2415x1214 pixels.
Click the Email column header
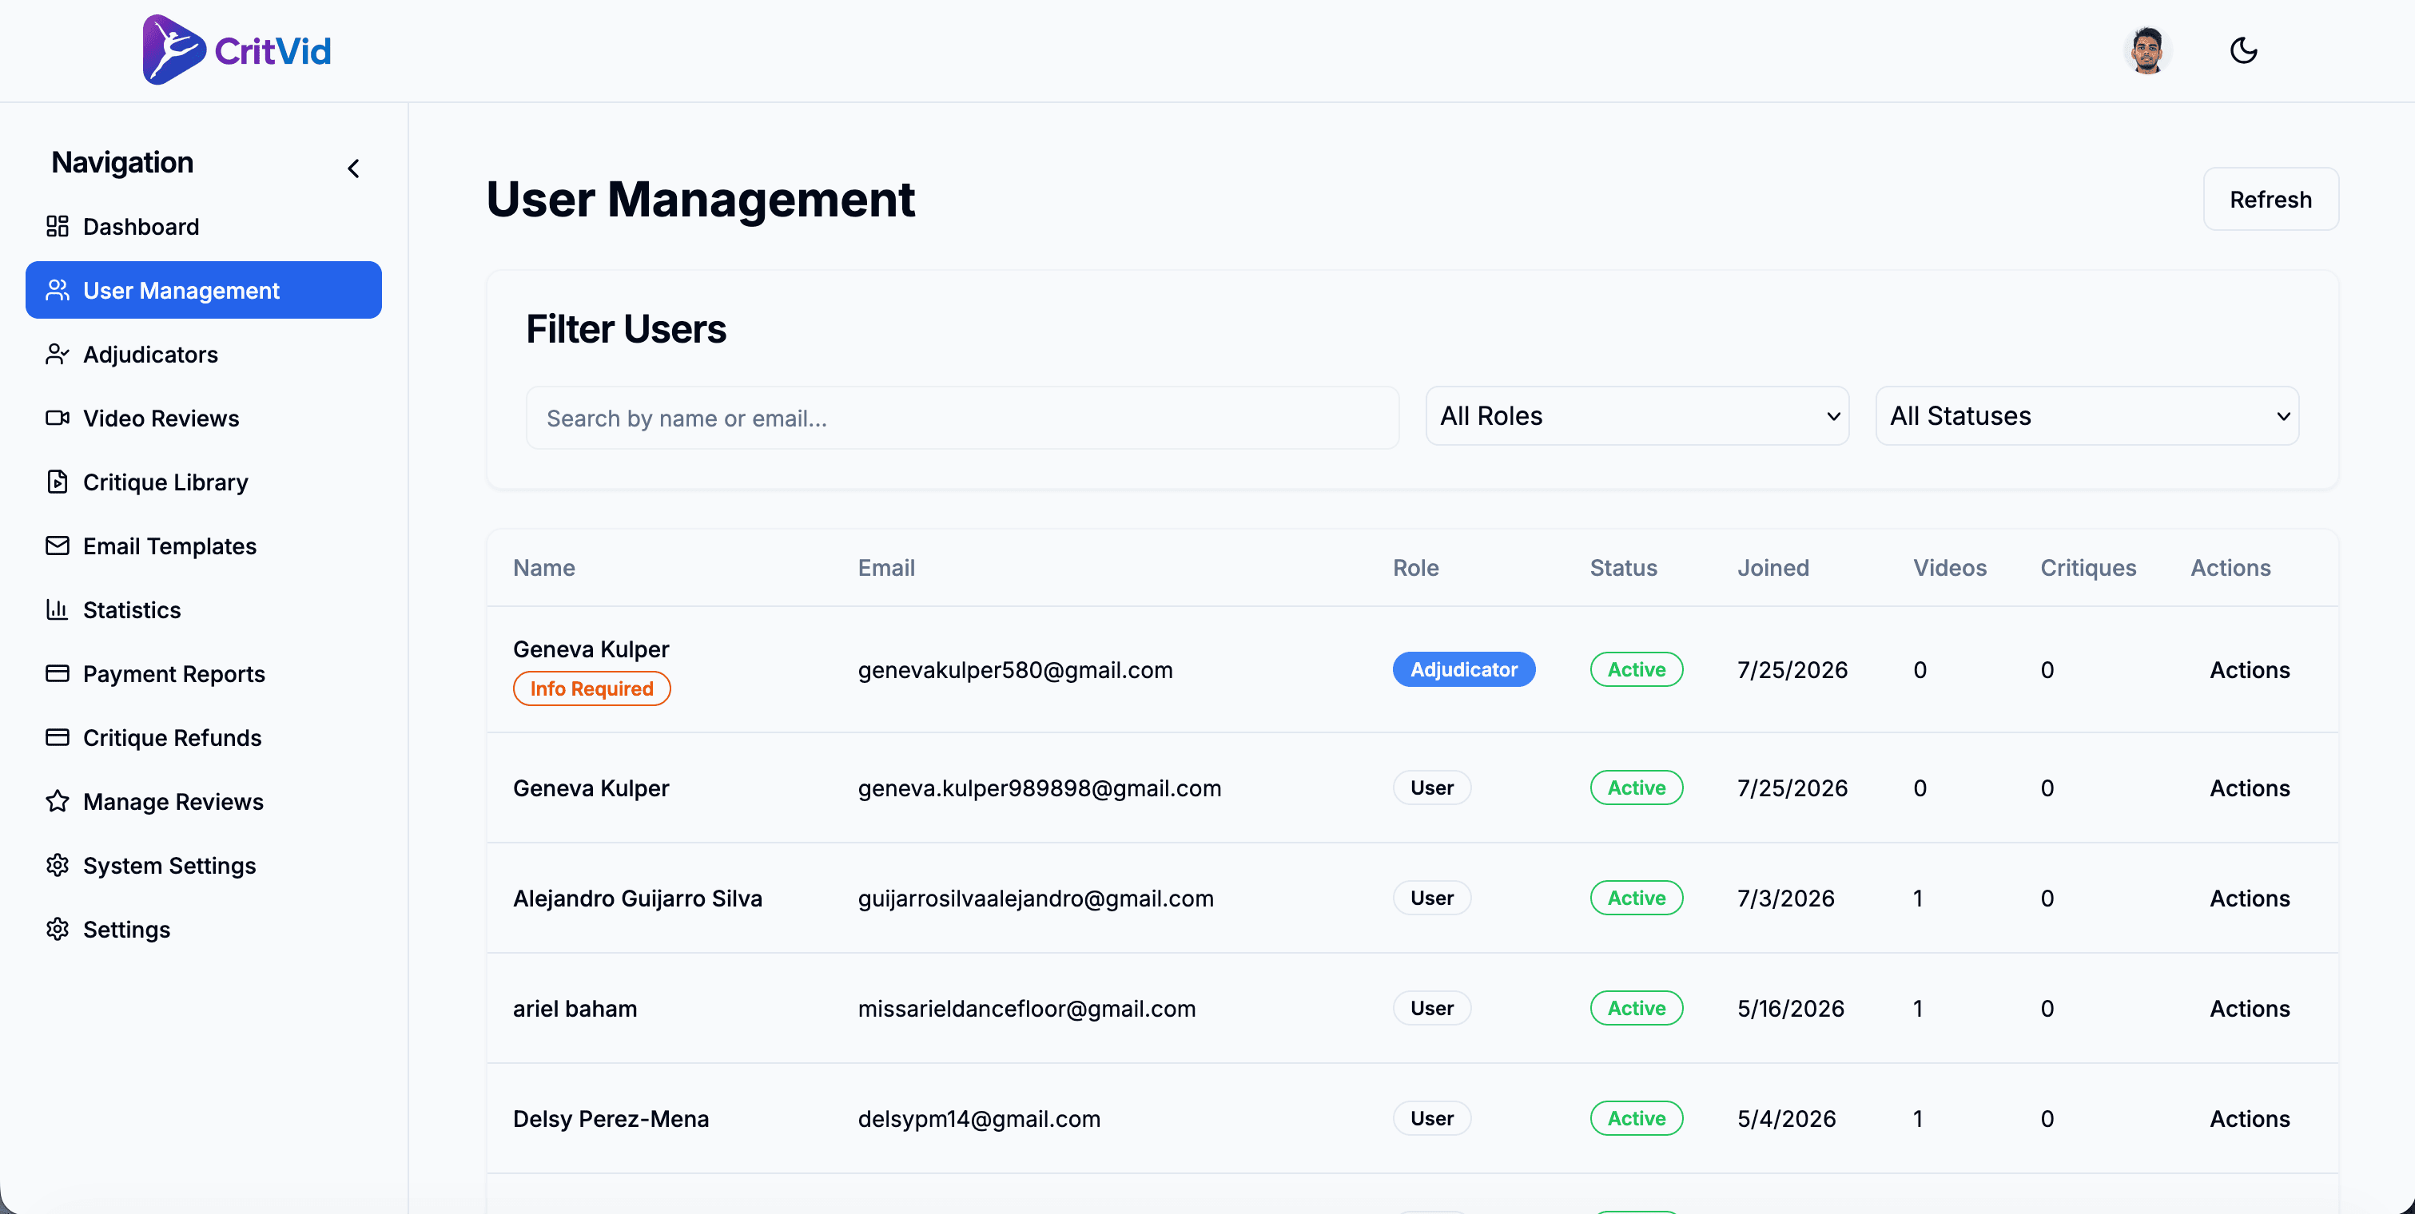[886, 568]
